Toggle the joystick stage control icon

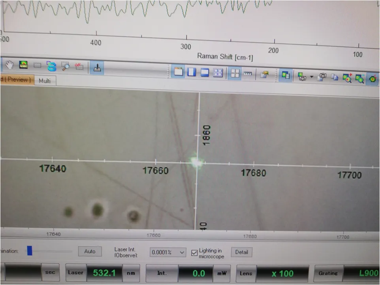[x=97, y=67]
